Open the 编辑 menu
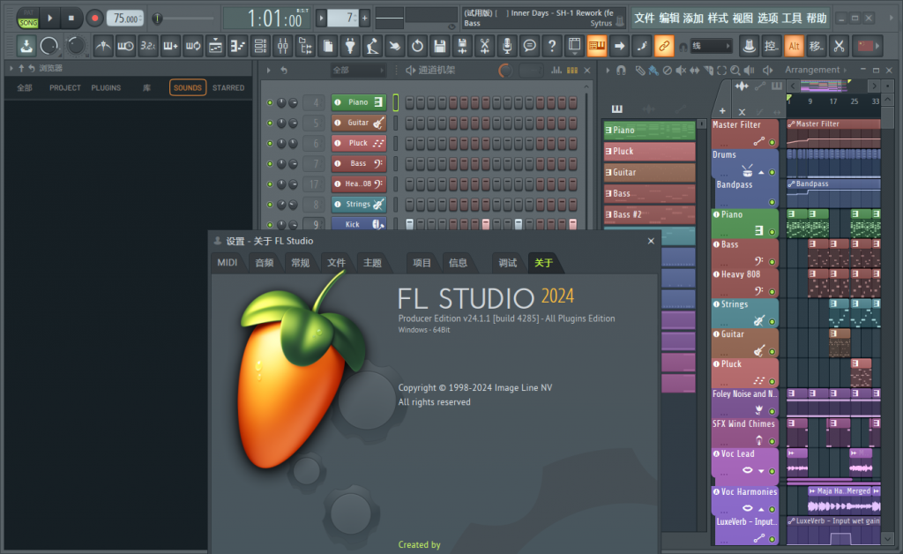 click(669, 19)
